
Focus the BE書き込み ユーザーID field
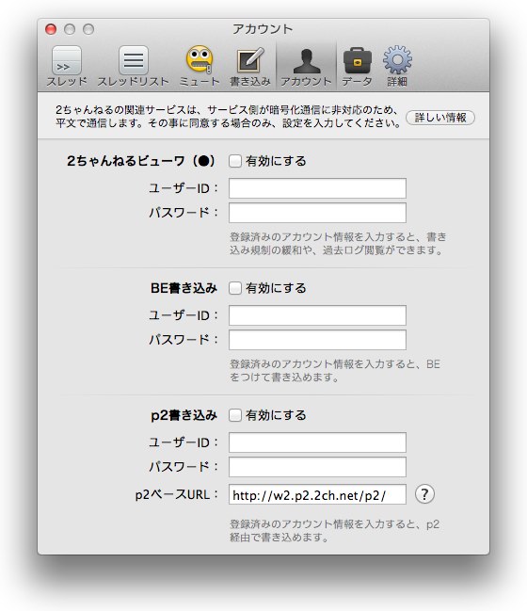tap(317, 315)
